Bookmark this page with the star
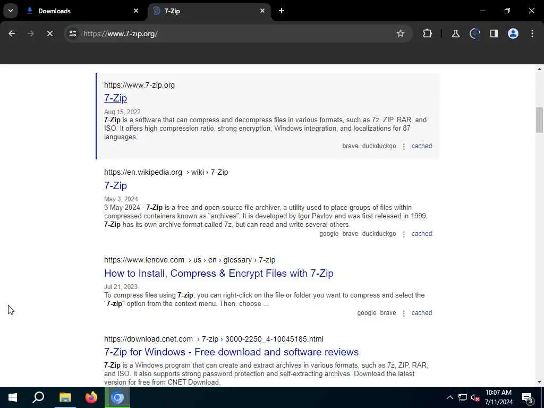This screenshot has width=544, height=408. point(401,33)
